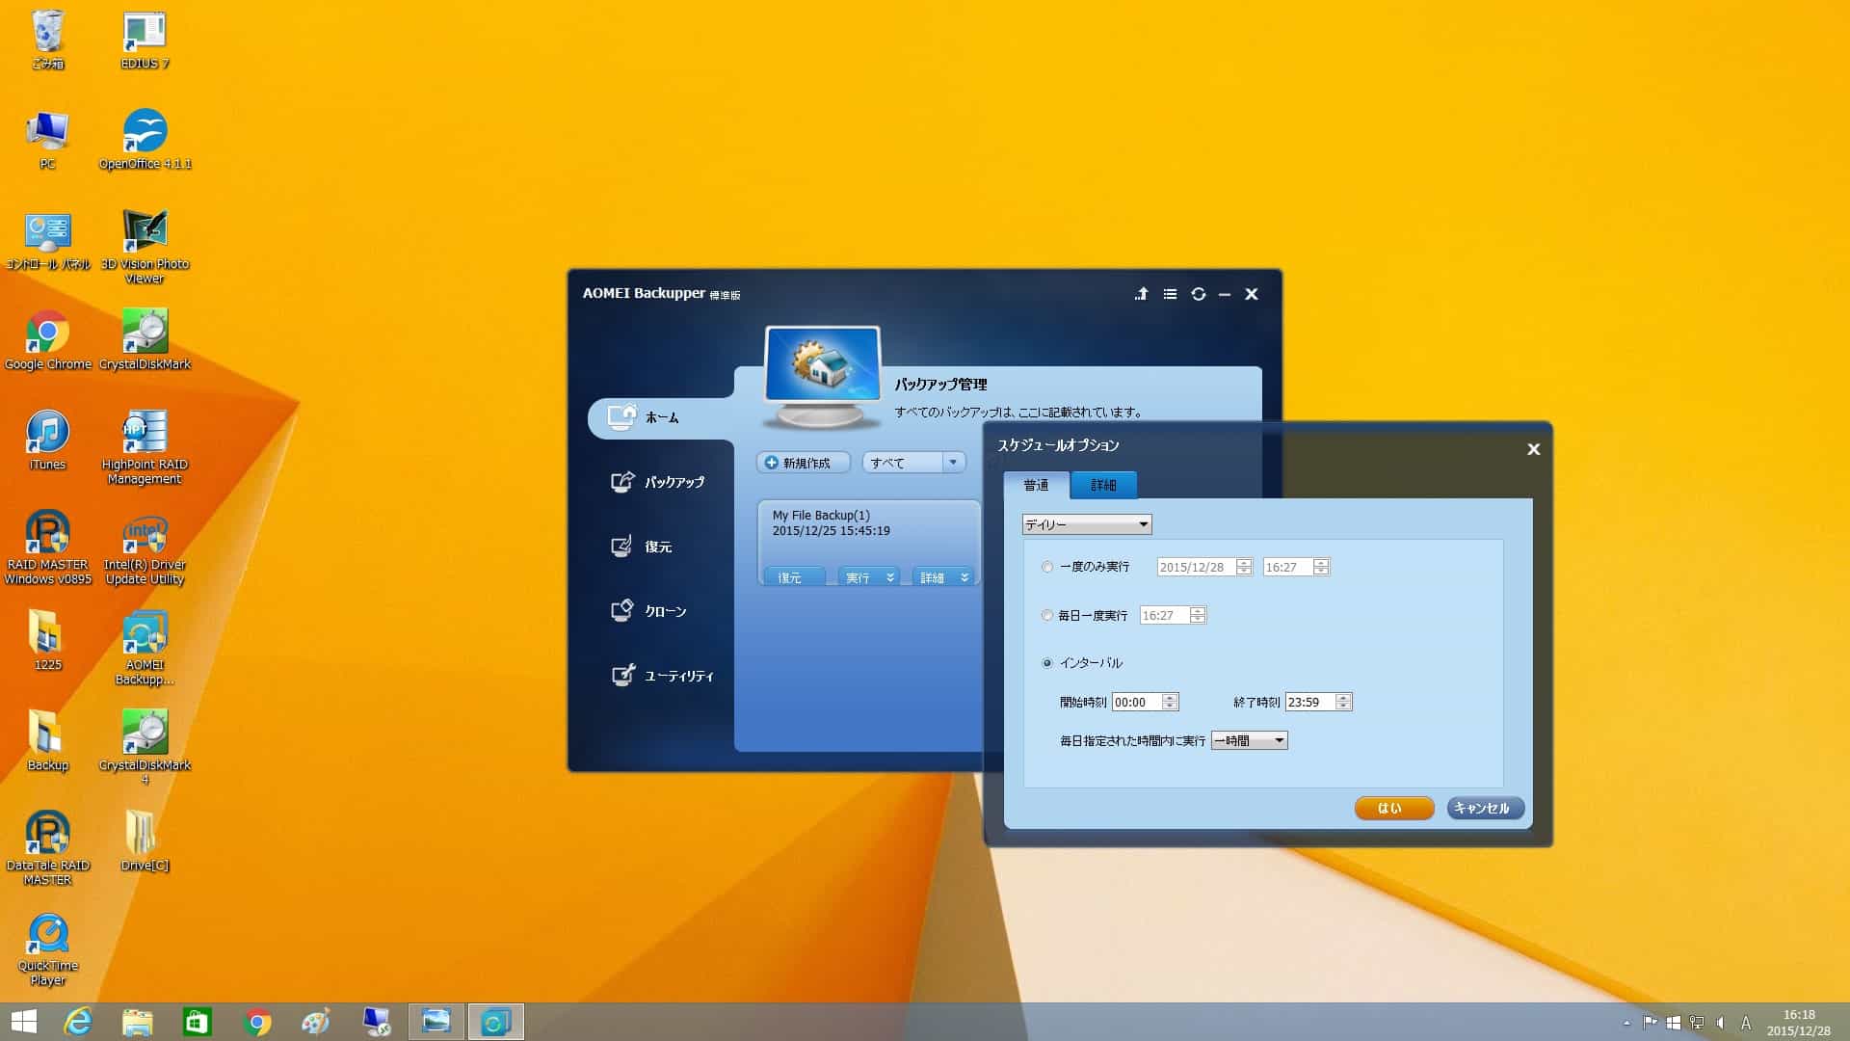This screenshot has width=1850, height=1041.
Task: Click stepper of one-time run time field
Action: tap(1321, 567)
